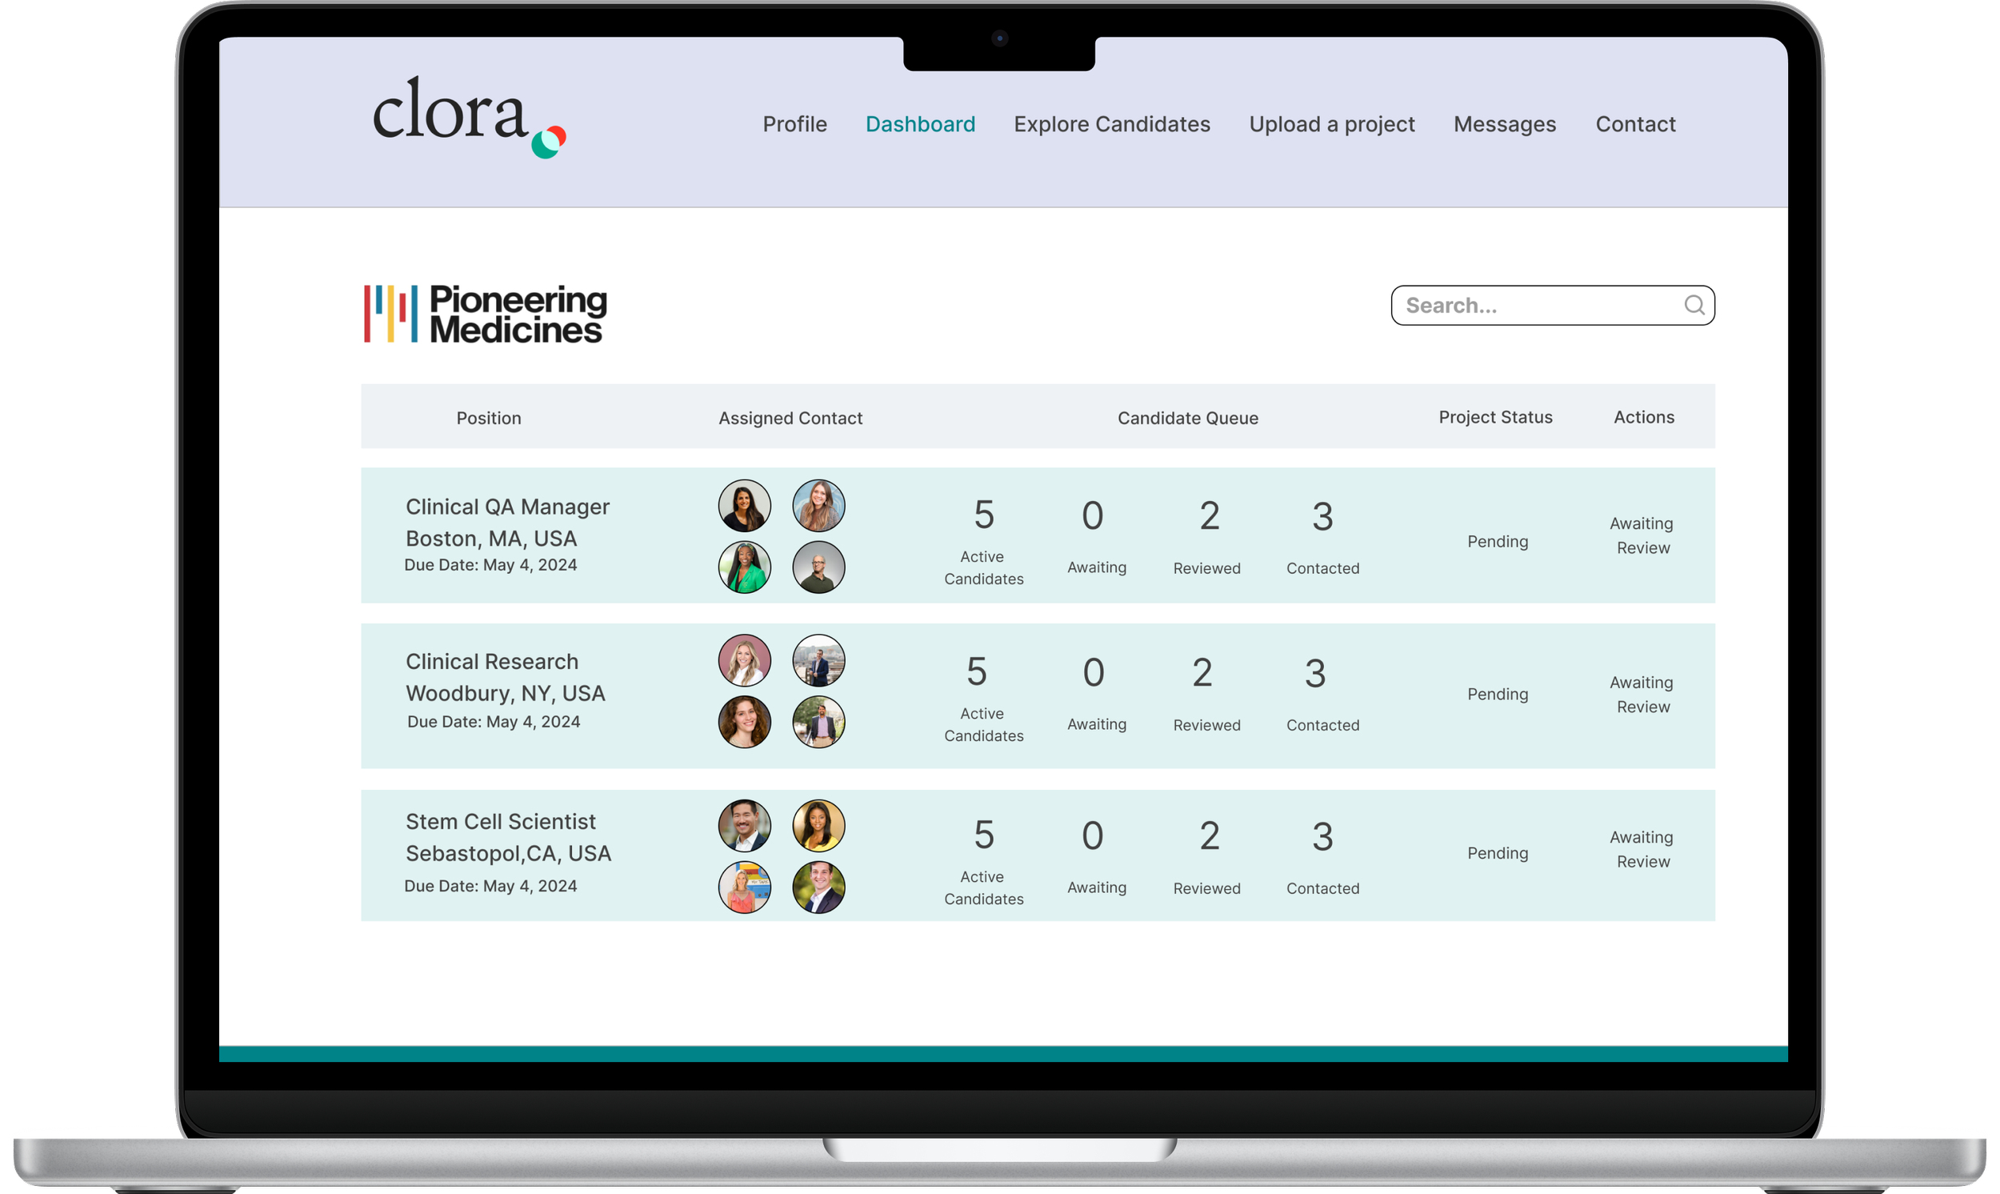Click the Pioneering Medicines logo
Image resolution: width=2000 pixels, height=1194 pixels.
[486, 314]
